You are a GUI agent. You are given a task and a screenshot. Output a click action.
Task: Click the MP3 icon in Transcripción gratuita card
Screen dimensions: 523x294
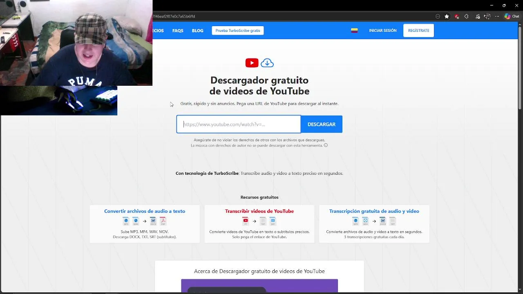[x=356, y=221]
